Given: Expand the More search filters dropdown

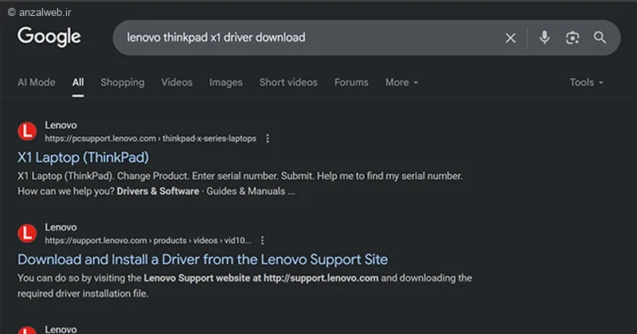Looking at the screenshot, I should (401, 83).
